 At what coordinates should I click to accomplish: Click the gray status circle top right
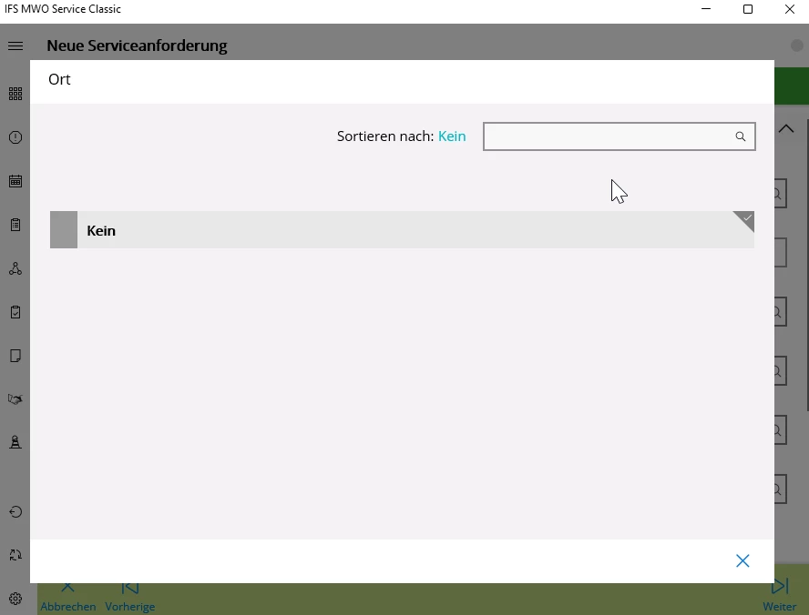797,45
